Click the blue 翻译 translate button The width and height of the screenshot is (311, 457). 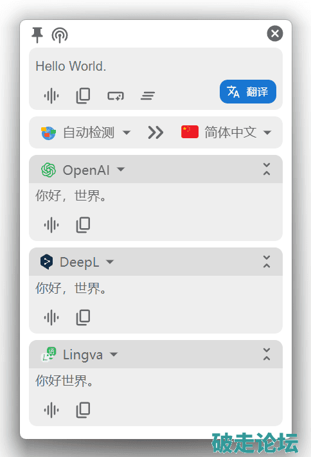(x=248, y=91)
